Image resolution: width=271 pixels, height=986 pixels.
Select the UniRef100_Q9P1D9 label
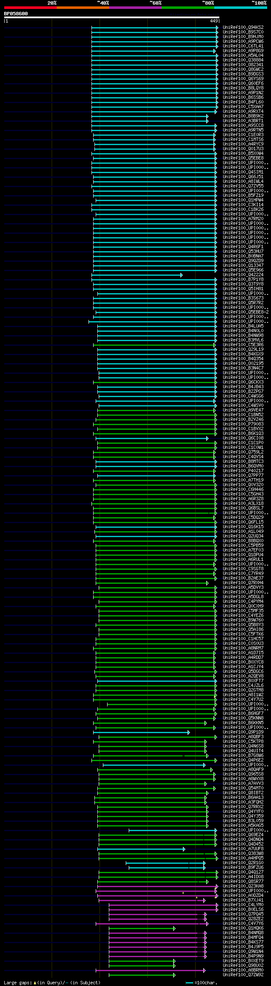(x=243, y=732)
